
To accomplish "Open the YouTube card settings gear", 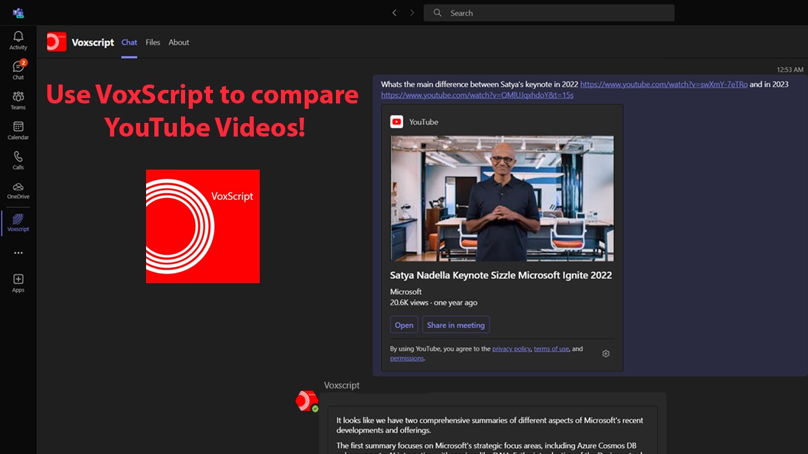I will pyautogui.click(x=606, y=354).
